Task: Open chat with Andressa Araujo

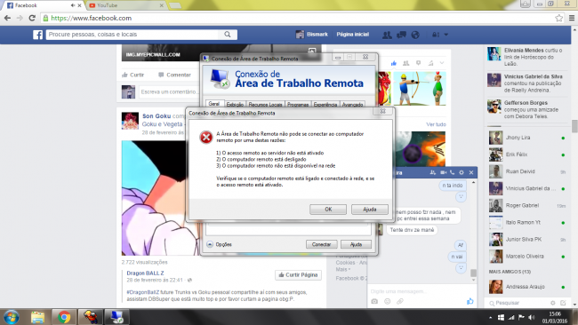Action: (x=527, y=287)
